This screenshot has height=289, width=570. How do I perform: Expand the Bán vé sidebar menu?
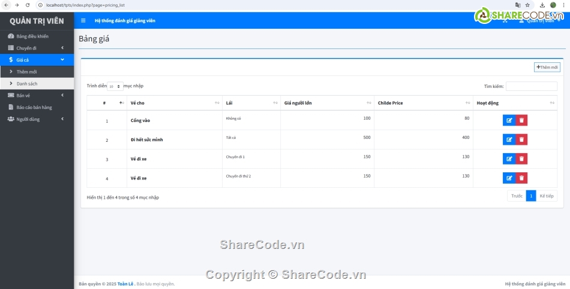click(x=36, y=95)
